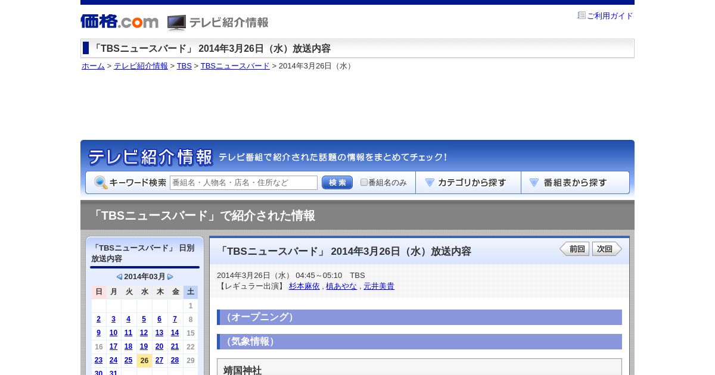Expand 番組表から探す dropdown

pos(575,183)
